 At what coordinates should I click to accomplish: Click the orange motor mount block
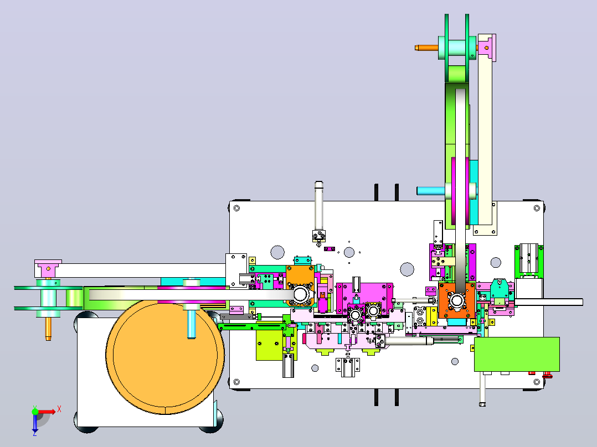point(457,300)
